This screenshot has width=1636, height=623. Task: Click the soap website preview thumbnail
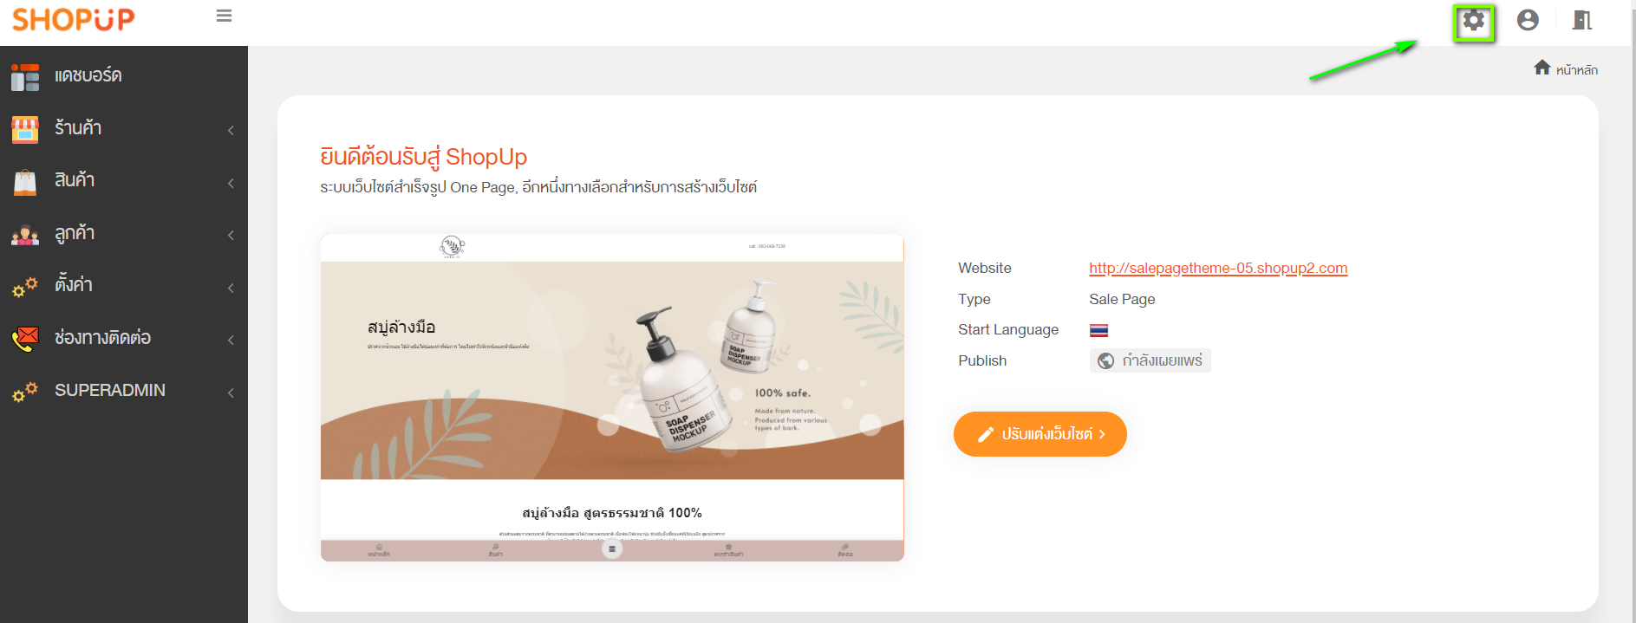click(612, 398)
